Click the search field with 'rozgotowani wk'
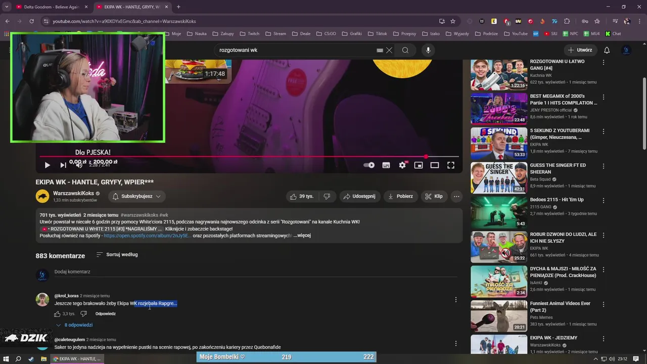 tap(297, 50)
